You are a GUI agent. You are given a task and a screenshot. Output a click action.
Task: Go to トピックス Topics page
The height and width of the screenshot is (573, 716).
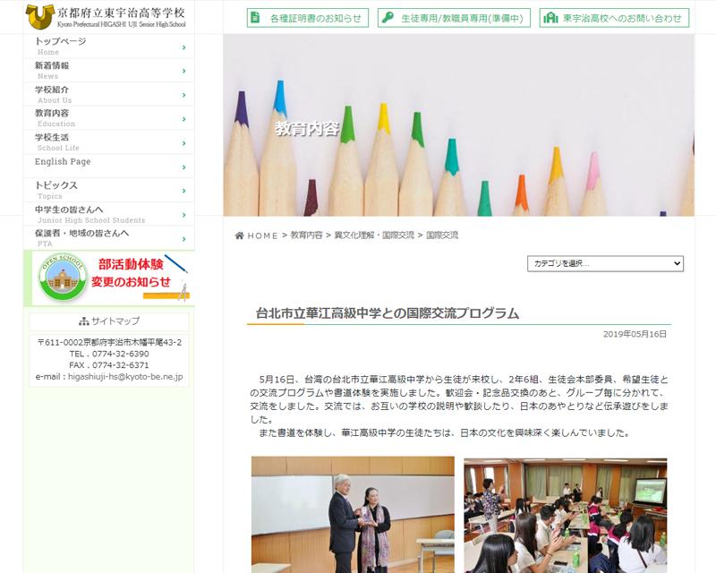107,190
